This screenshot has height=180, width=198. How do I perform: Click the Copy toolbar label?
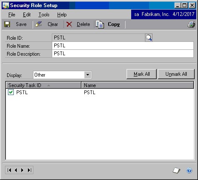click(x=114, y=24)
